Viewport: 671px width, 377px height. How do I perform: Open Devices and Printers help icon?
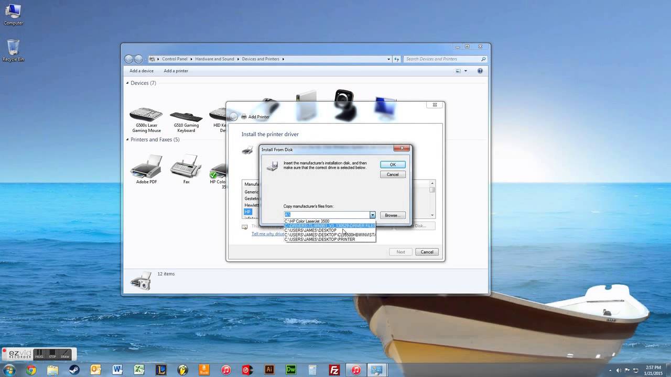point(480,71)
